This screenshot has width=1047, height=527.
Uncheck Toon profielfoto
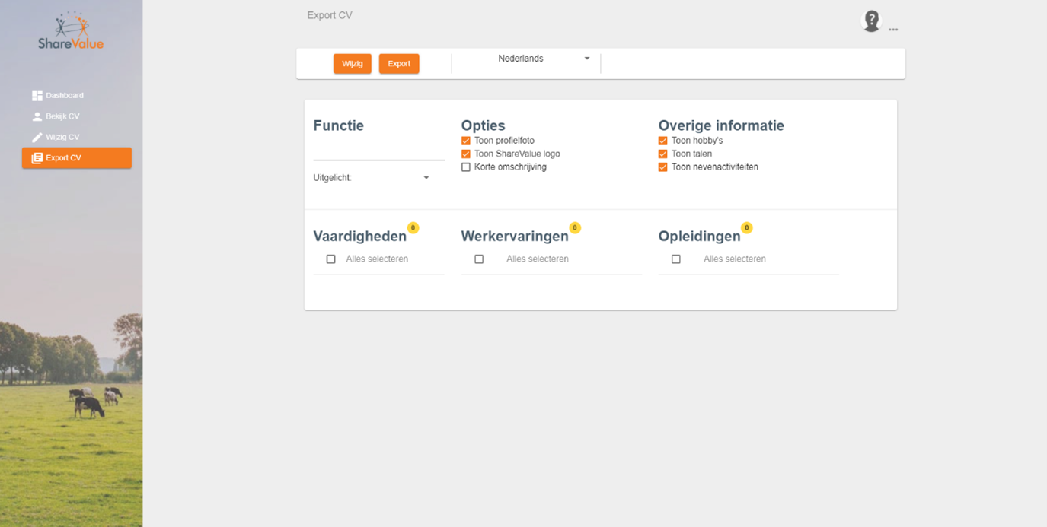pyautogui.click(x=466, y=141)
